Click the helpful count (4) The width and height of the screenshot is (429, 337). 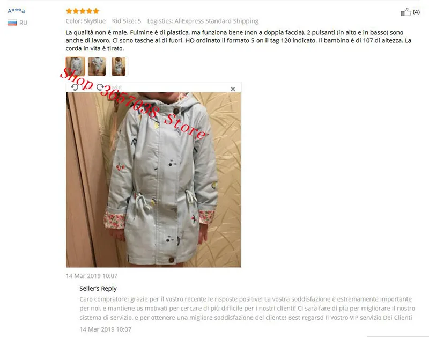coord(416,12)
